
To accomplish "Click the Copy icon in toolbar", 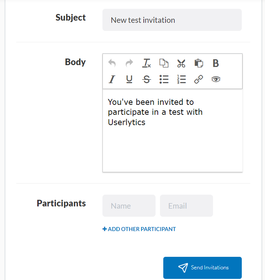I will (x=164, y=63).
